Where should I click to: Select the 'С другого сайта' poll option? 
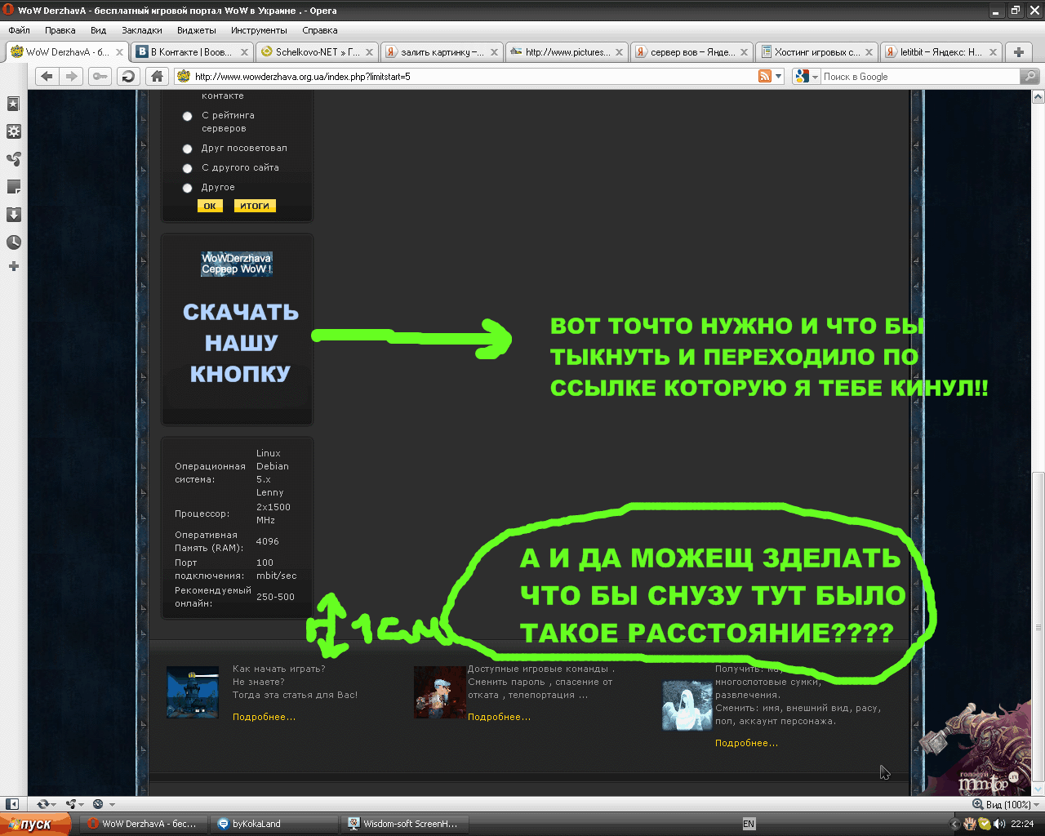pyautogui.click(x=187, y=168)
